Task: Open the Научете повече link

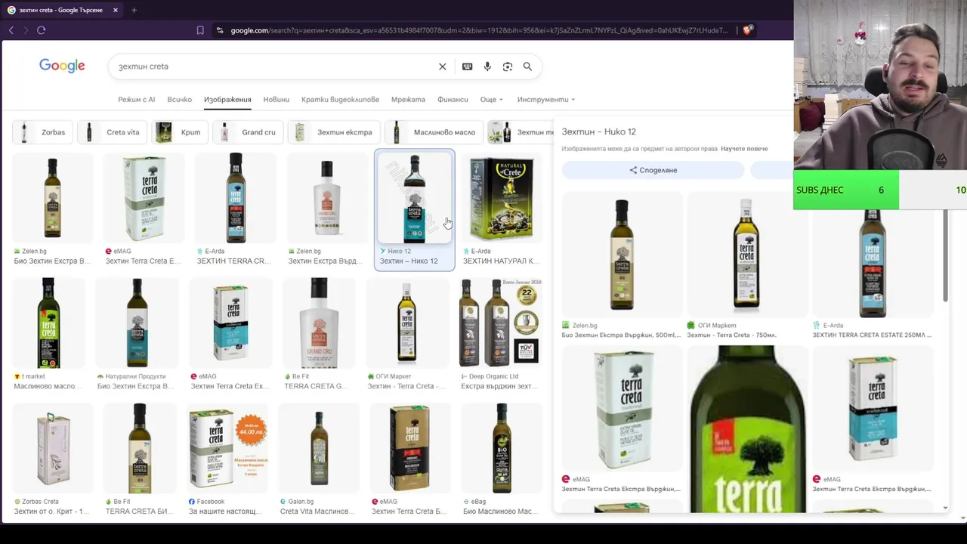Action: click(x=744, y=149)
